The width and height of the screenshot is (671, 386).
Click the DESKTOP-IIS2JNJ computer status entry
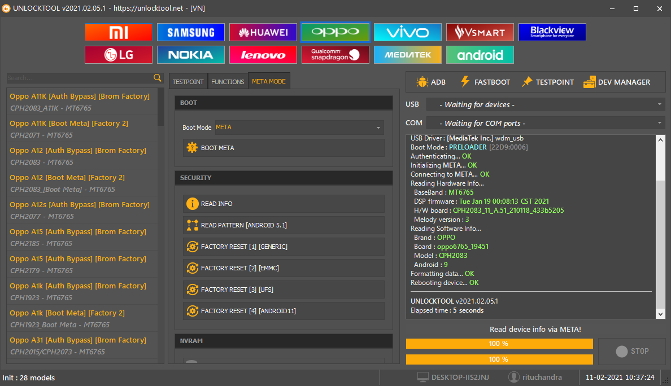pyautogui.click(x=453, y=377)
